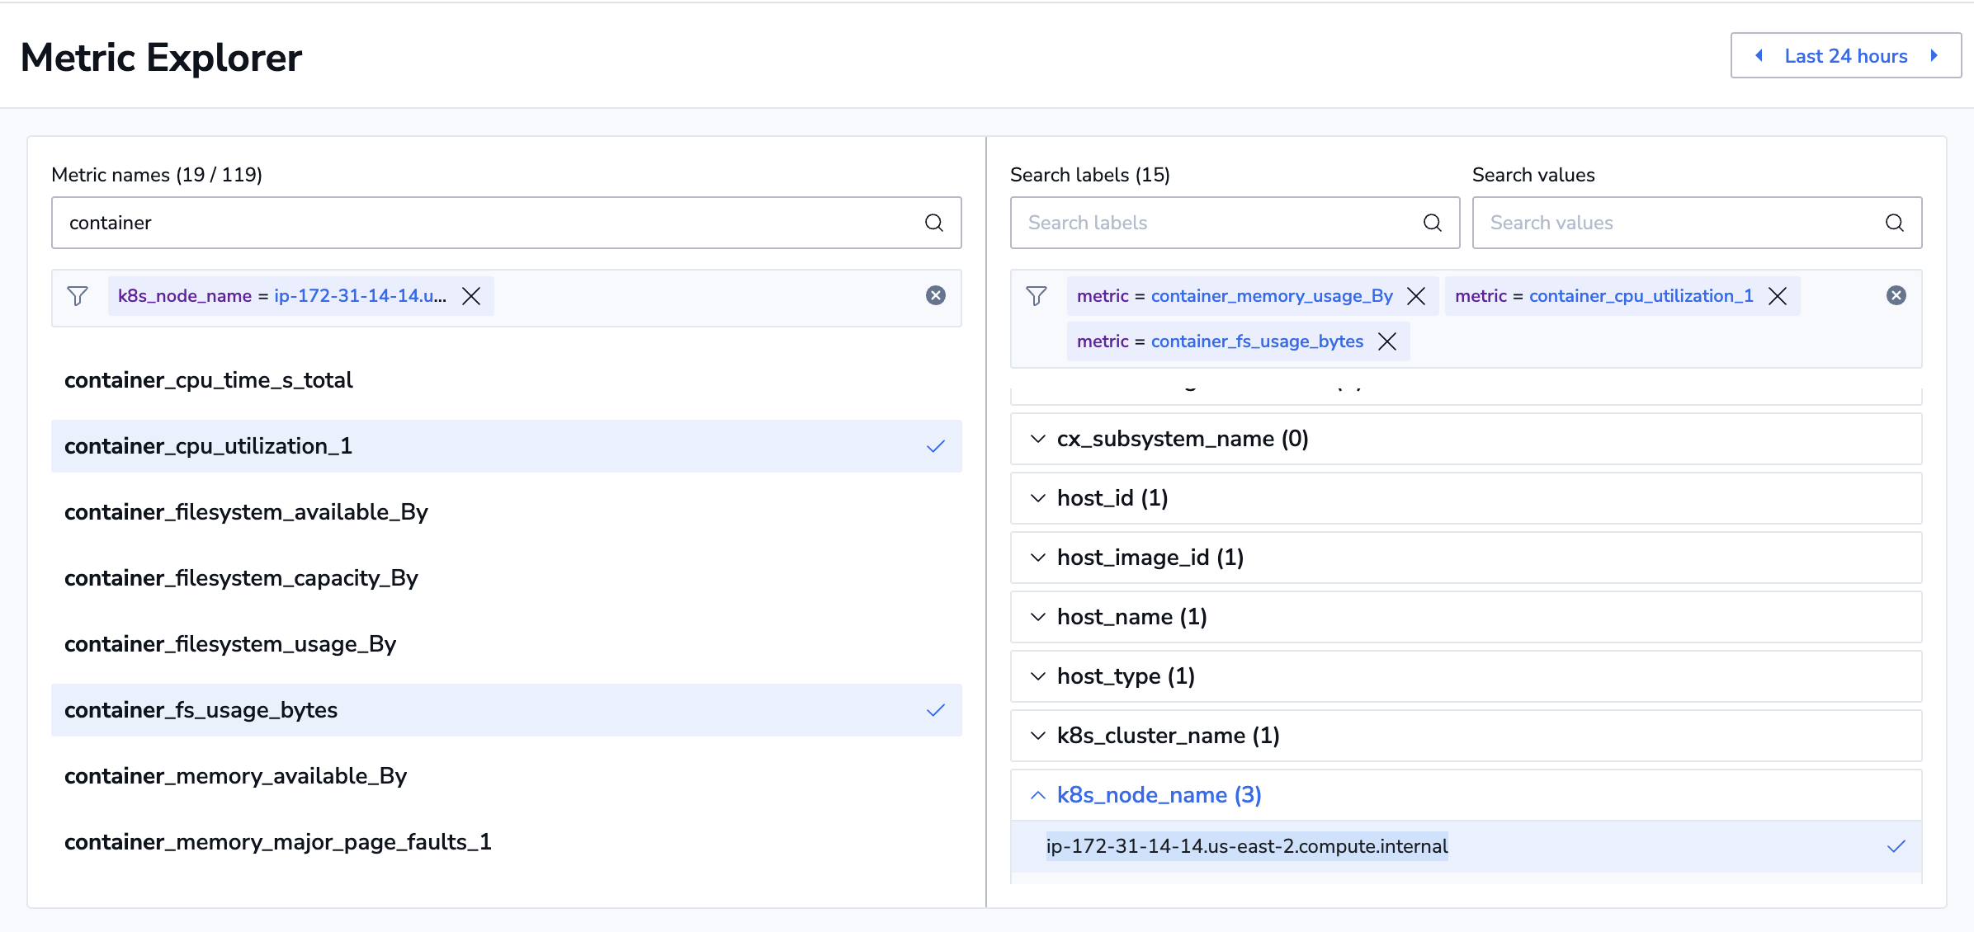The height and width of the screenshot is (932, 1974).
Task: Open the Last 24 hours time picker
Action: tap(1845, 56)
